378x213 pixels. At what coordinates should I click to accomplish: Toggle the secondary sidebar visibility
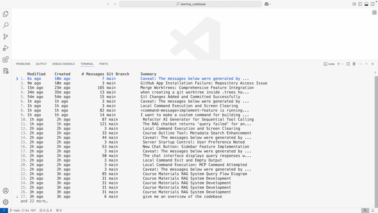[x=372, y=4]
